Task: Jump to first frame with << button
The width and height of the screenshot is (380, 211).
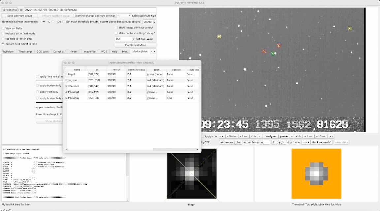Action: [222, 136]
